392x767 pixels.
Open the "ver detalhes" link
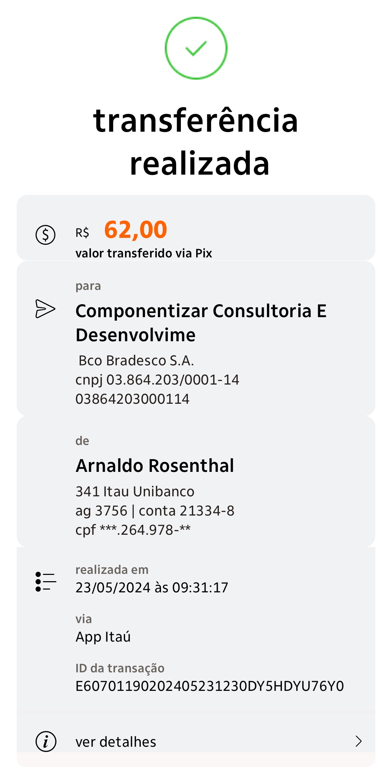coord(116,742)
